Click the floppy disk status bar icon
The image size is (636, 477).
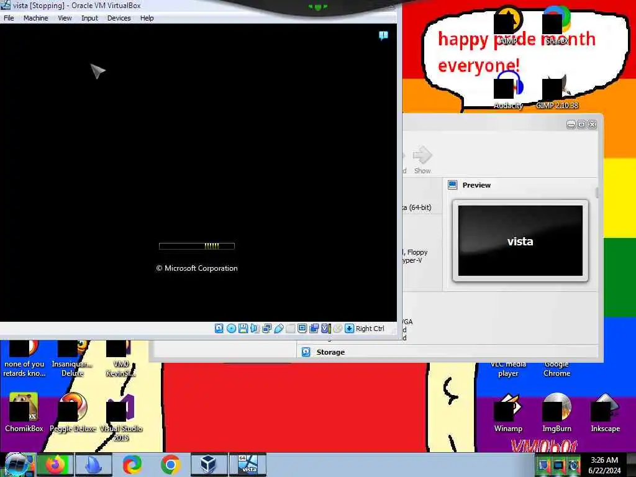pyautogui.click(x=243, y=329)
